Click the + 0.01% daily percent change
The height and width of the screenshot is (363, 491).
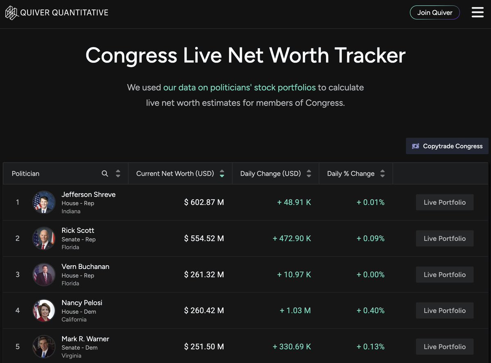coord(371,202)
